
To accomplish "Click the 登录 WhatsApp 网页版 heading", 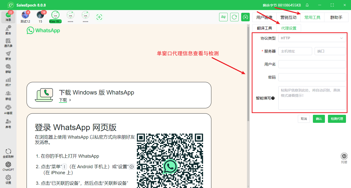I will click(x=75, y=127).
